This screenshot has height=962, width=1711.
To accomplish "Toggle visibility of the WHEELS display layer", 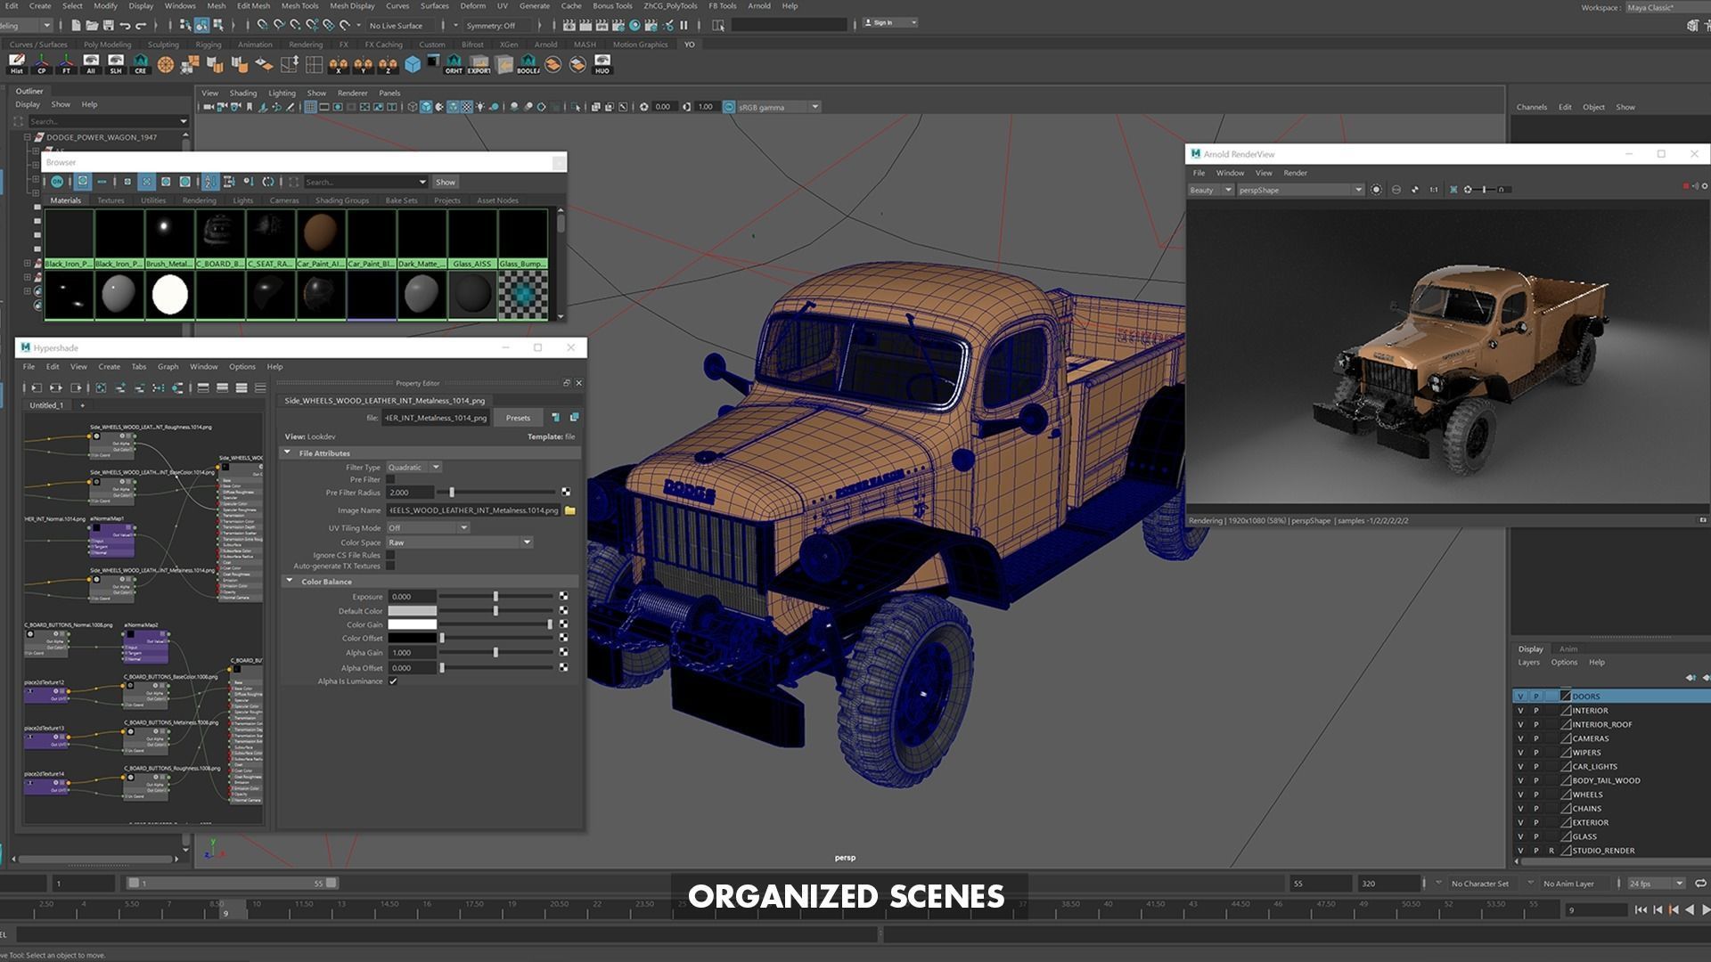I will [x=1520, y=795].
